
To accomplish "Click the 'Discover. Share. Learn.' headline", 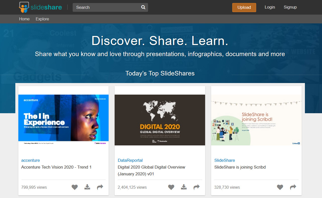I will click(160, 41).
